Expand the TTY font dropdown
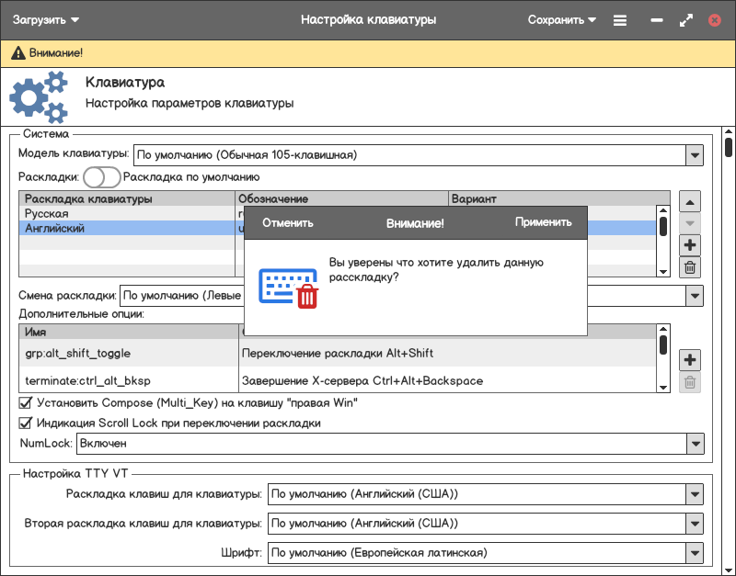The height and width of the screenshot is (576, 736). (x=695, y=553)
